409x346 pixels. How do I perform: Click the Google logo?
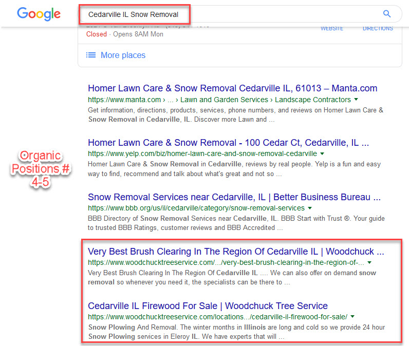click(x=39, y=14)
